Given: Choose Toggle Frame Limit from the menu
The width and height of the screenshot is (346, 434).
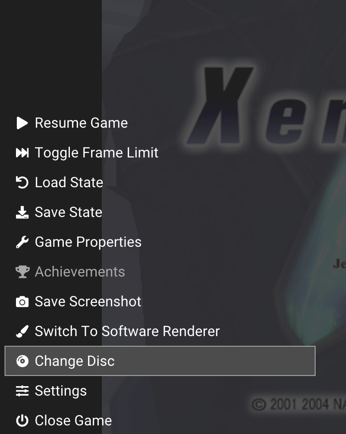Looking at the screenshot, I should (x=97, y=153).
